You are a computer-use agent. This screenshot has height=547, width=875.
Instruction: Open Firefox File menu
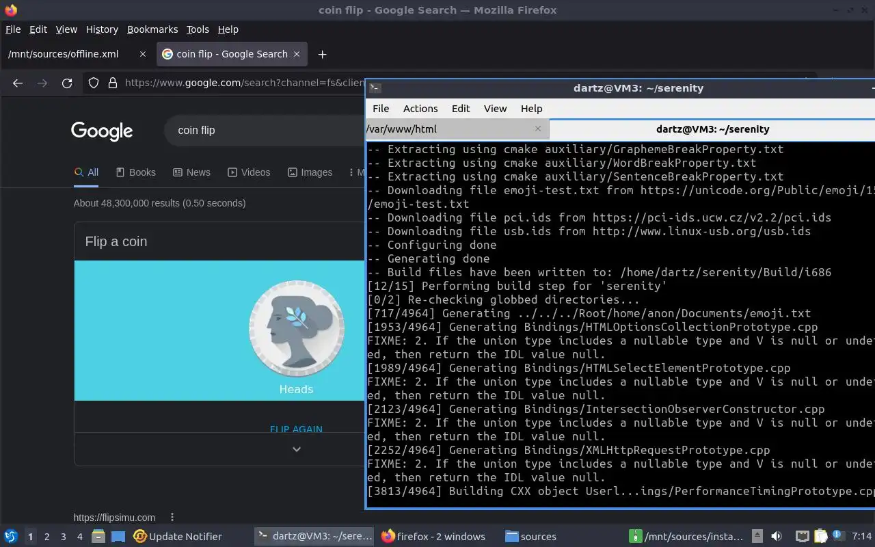click(x=13, y=29)
